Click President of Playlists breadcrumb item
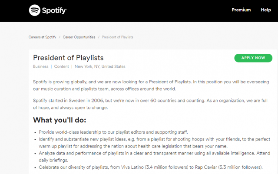The image size is (278, 174). pos(117,37)
